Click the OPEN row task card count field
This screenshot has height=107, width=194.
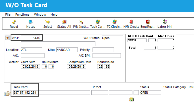(152, 40)
